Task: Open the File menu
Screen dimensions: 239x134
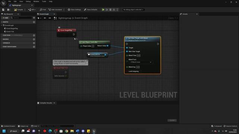Action: 9,1
